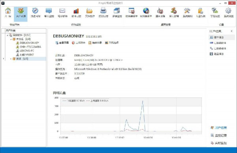This screenshot has height=153, width=237.
Task: Click the shutdown/logoff monitor action button
Action: [112, 43]
